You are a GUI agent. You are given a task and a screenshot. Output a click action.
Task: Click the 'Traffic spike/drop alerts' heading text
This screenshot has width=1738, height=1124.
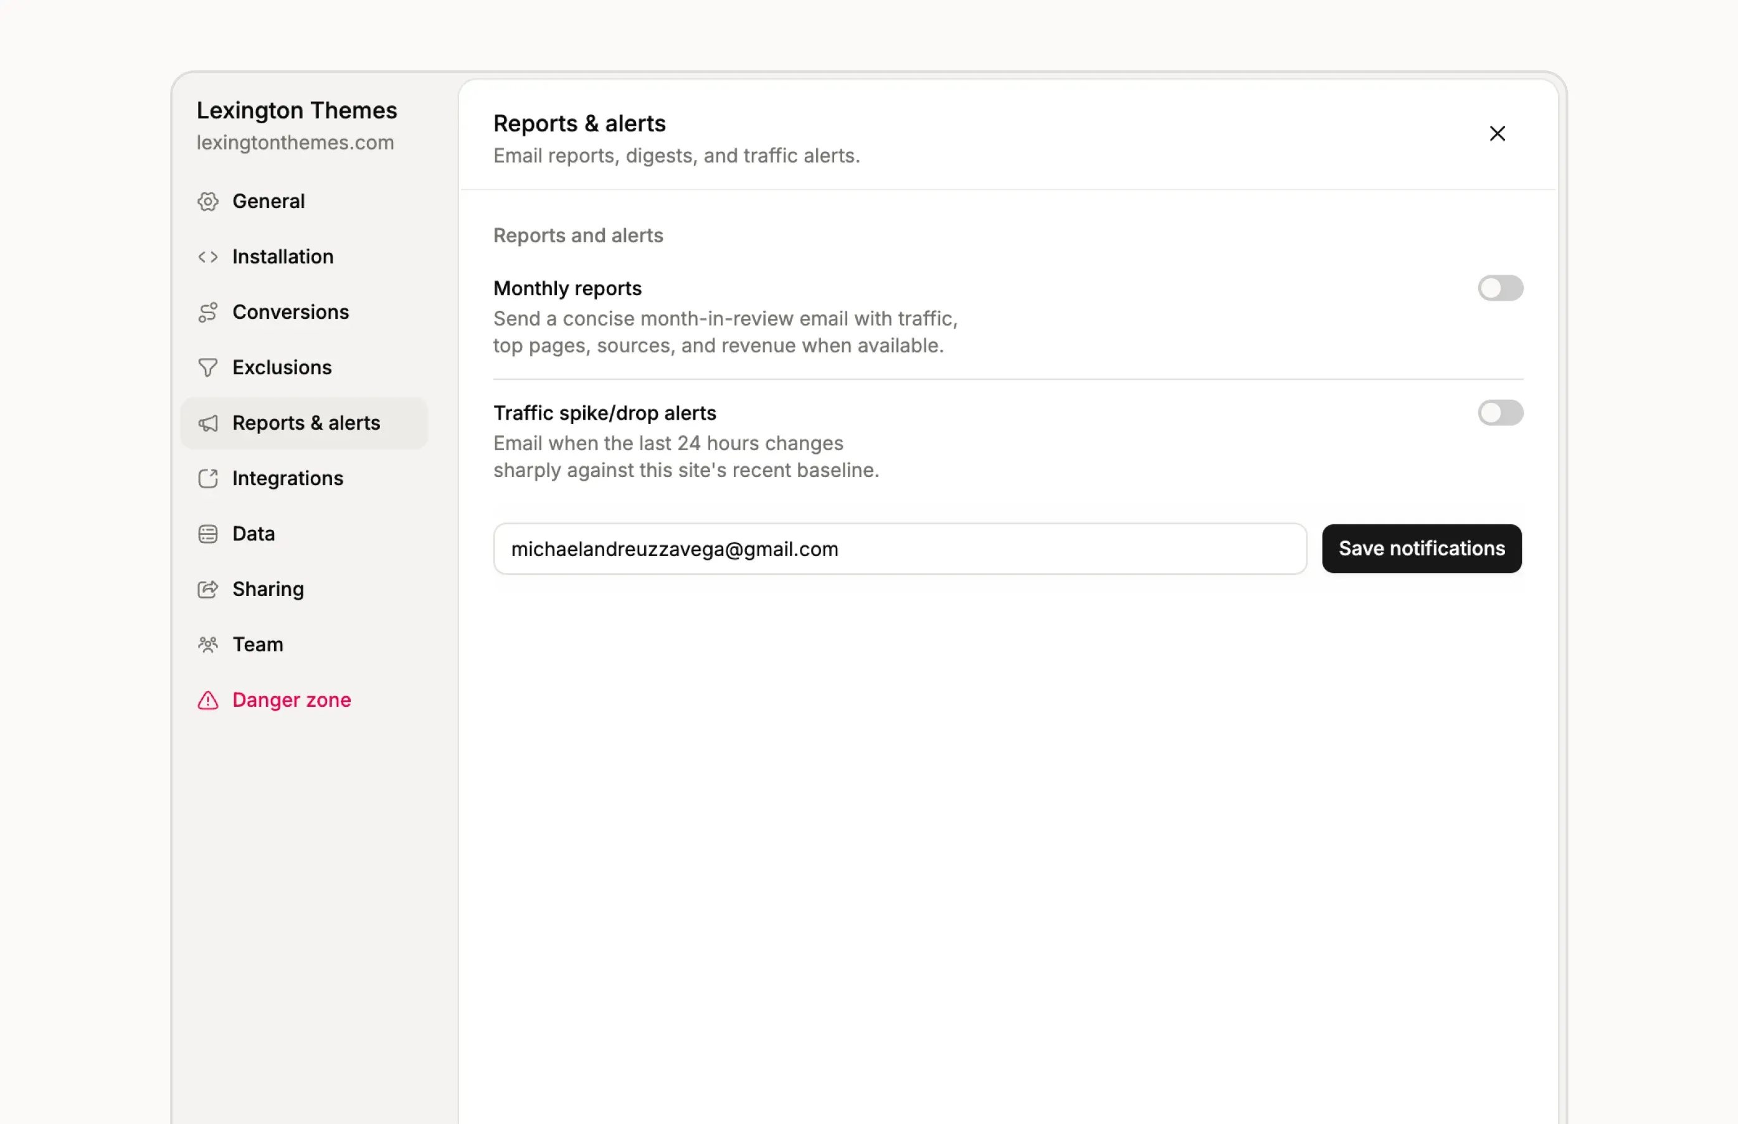pyautogui.click(x=604, y=414)
